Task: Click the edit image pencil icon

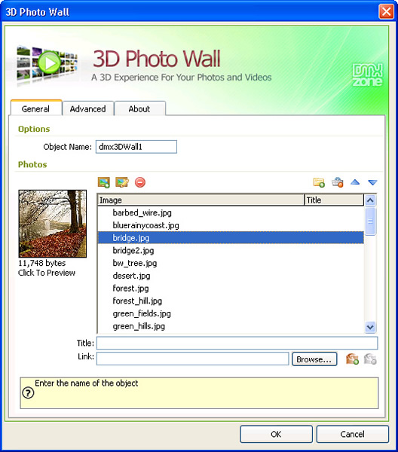Action: click(x=122, y=182)
